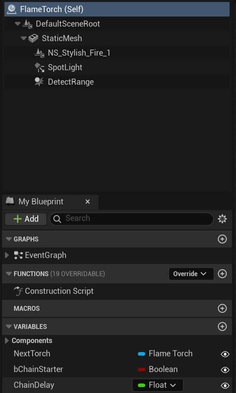
Task: Toggle bChainStarter visibility eye icon
Action: click(x=225, y=370)
